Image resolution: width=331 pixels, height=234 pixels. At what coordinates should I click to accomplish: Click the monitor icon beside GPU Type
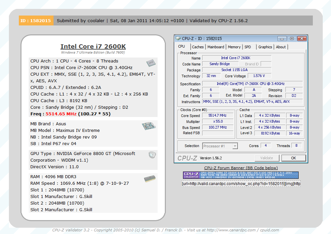coord(152,155)
